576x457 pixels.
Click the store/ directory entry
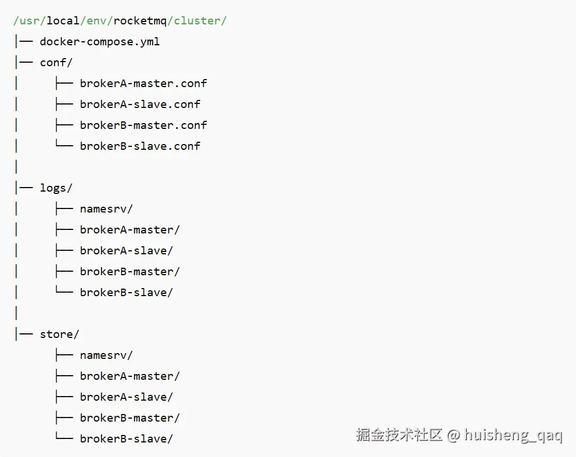click(x=59, y=334)
